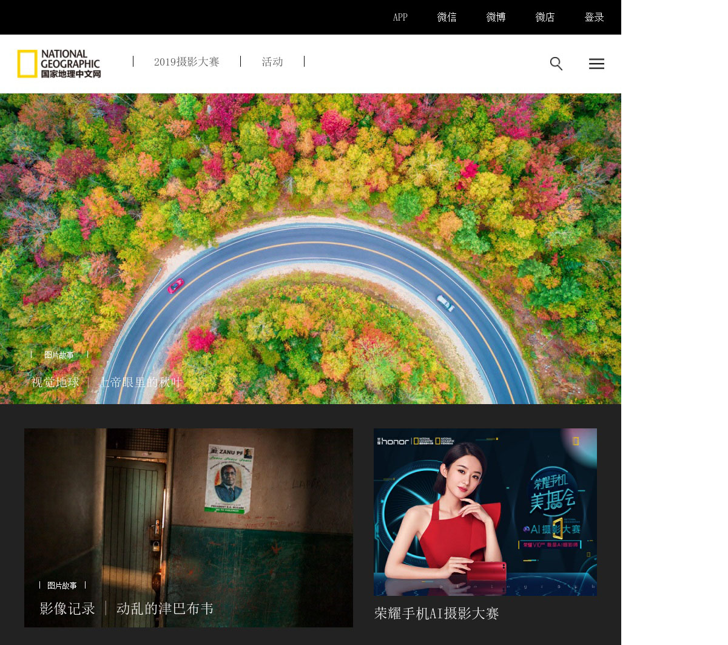728x645 pixels.
Task: Click the 图片故事 tag on autumn banner
Action: coord(59,355)
